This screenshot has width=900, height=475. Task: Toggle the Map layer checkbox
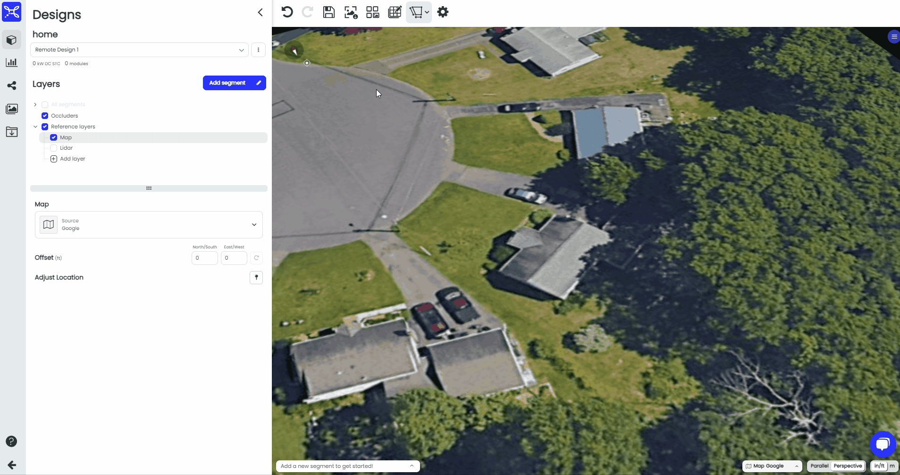click(x=54, y=137)
